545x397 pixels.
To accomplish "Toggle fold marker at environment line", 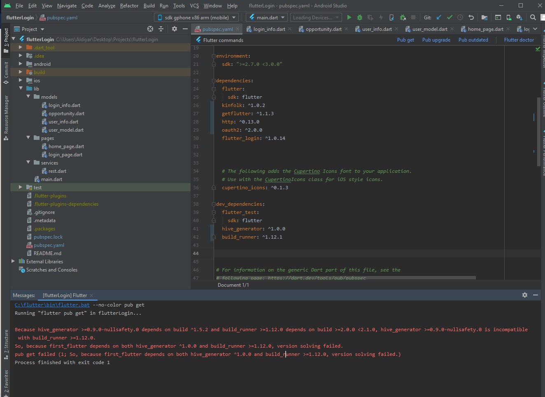I will [x=214, y=56].
